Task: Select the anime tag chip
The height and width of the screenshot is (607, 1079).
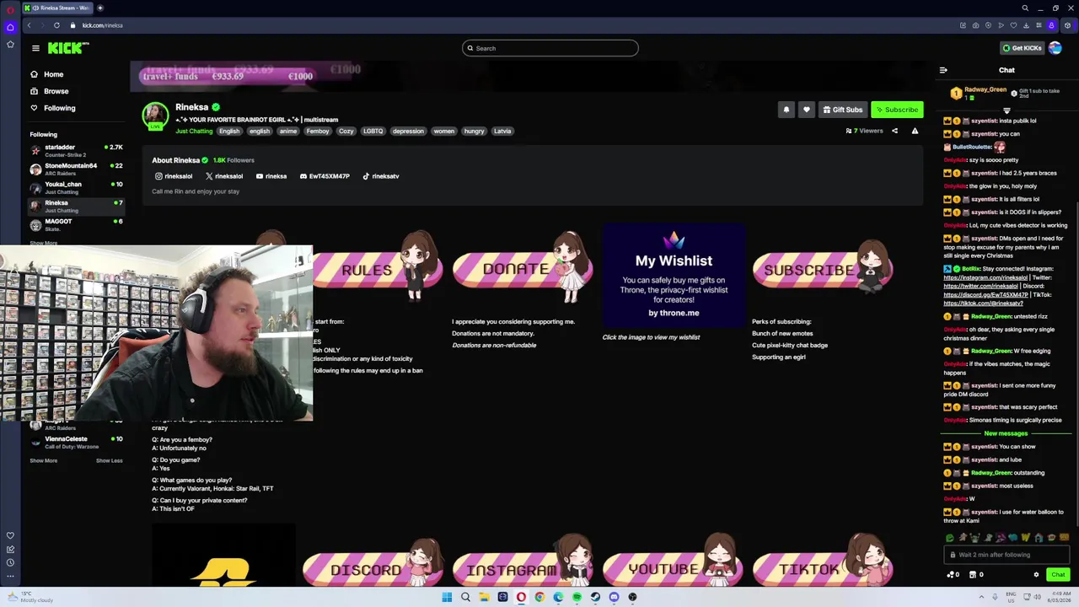Action: pyautogui.click(x=288, y=132)
